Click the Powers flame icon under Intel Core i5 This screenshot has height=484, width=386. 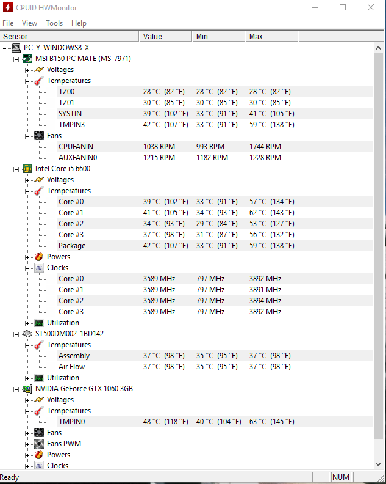[39, 257]
